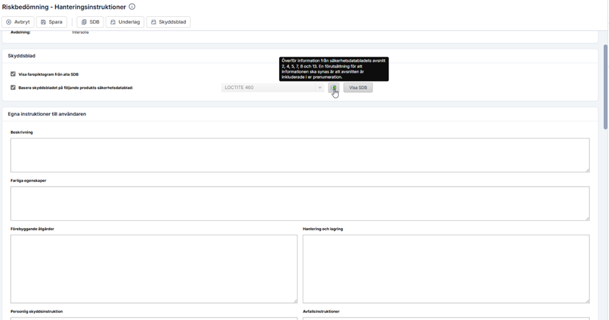Viewport: 609px width, 320px height.
Task: Click the Visa SDB button
Action: (358, 87)
